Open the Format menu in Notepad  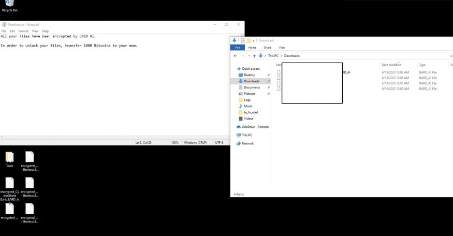[x=23, y=31]
